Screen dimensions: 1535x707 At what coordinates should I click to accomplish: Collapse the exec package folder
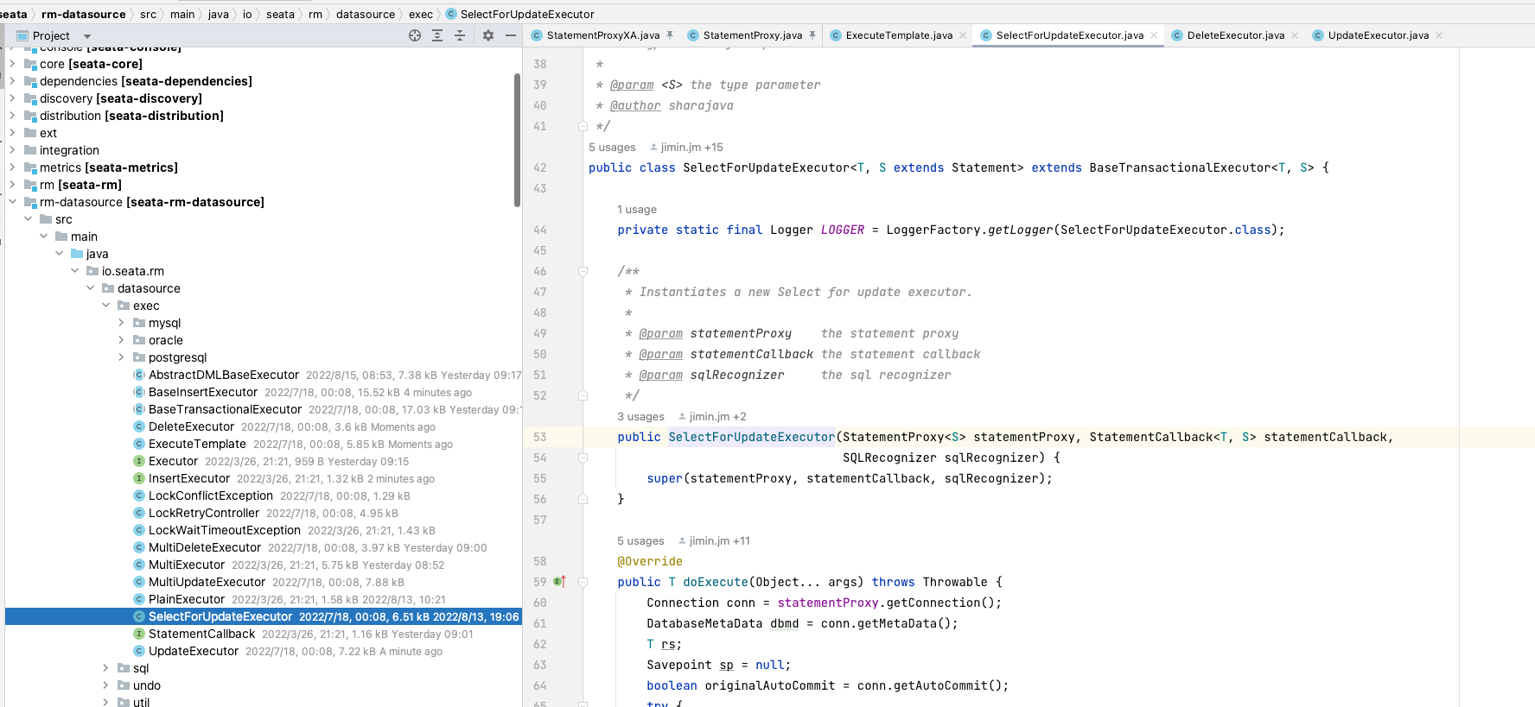(x=105, y=306)
